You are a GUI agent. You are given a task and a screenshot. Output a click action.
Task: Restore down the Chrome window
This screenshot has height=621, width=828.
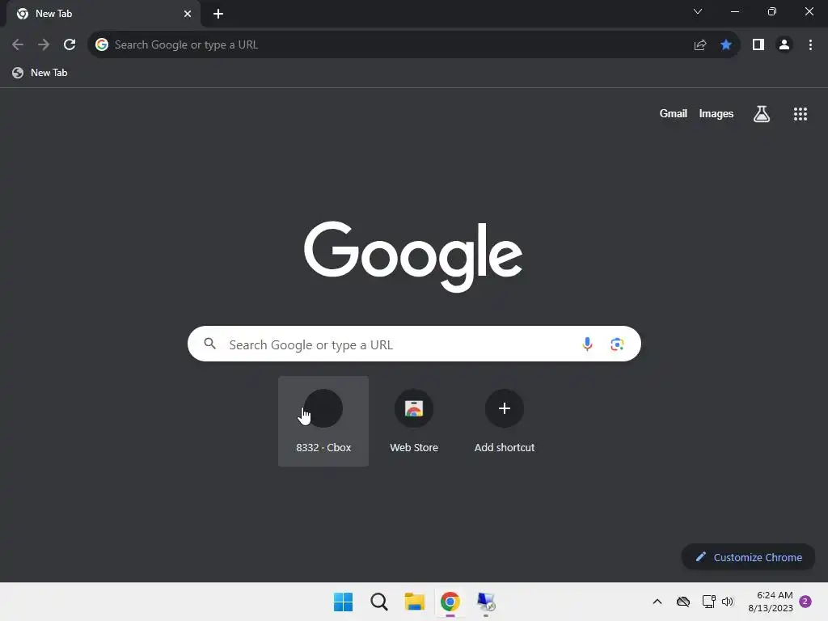click(x=772, y=11)
